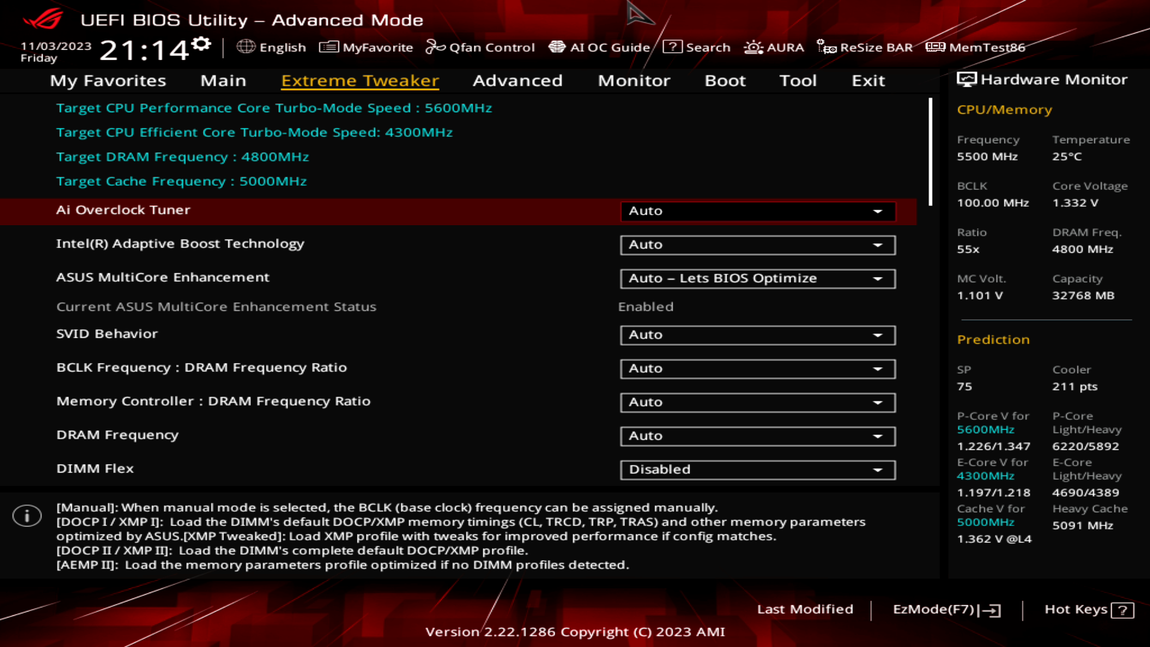This screenshot has height=647, width=1150.
Task: Click the ROG logo icon
Action: (43, 19)
